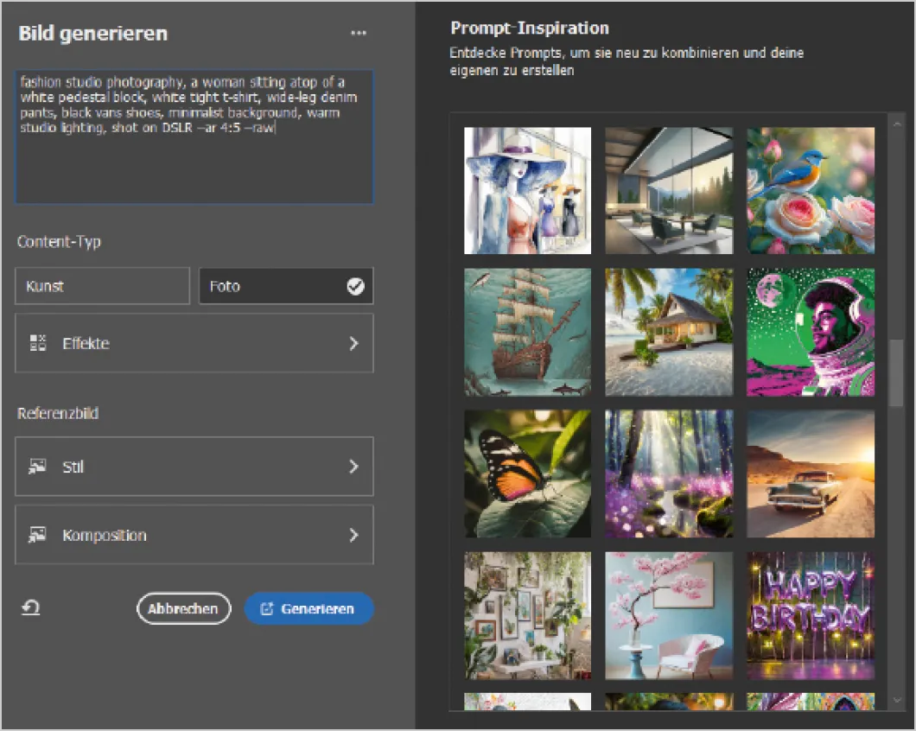Screen dimensions: 916x731
Task: Choose the Happy Birthday balloons thumbnail
Action: [x=811, y=615]
